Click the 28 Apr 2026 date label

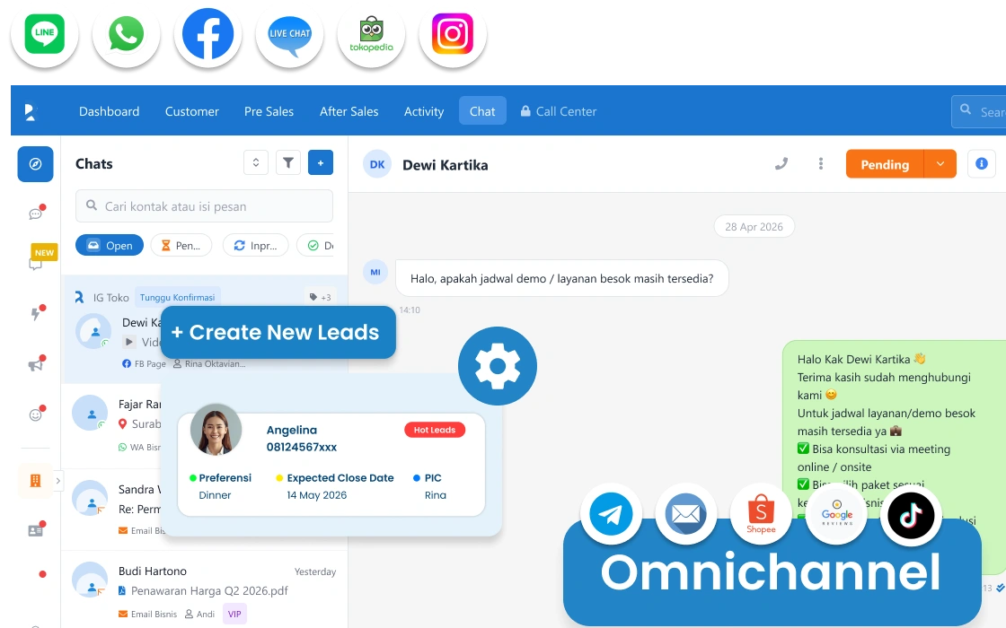754,227
